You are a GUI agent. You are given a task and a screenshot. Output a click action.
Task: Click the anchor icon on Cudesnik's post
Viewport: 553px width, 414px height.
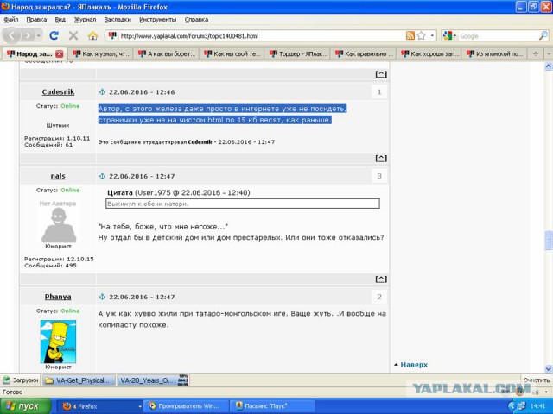click(102, 92)
